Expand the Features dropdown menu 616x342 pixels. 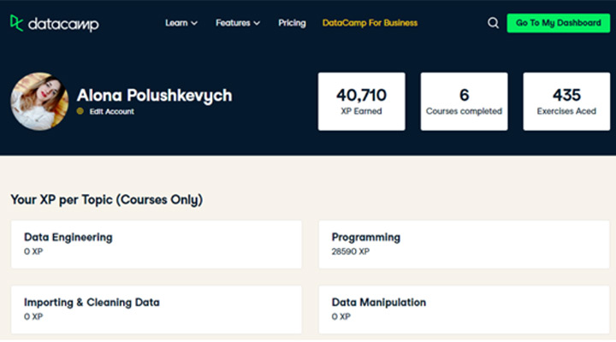point(238,23)
